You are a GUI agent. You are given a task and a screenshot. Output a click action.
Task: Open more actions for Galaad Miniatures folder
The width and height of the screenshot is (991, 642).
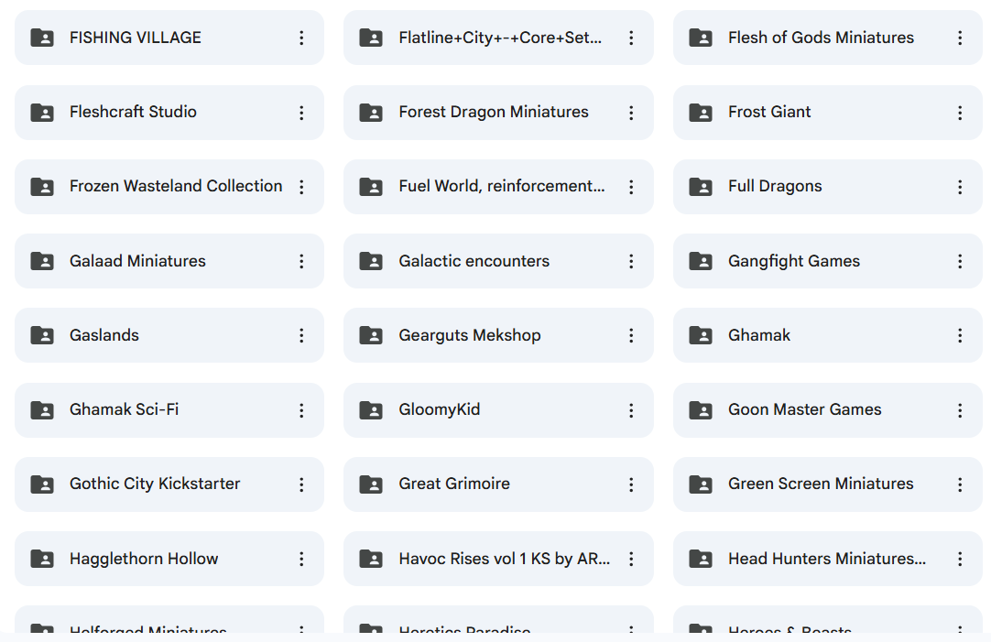coord(301,261)
